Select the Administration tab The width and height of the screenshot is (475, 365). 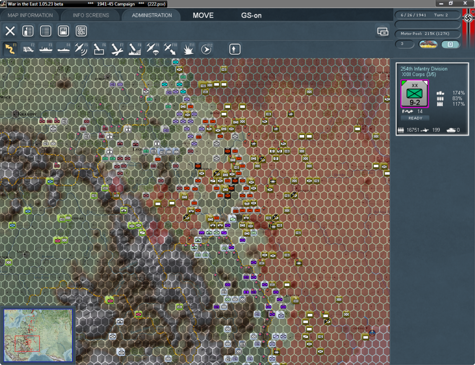[152, 15]
